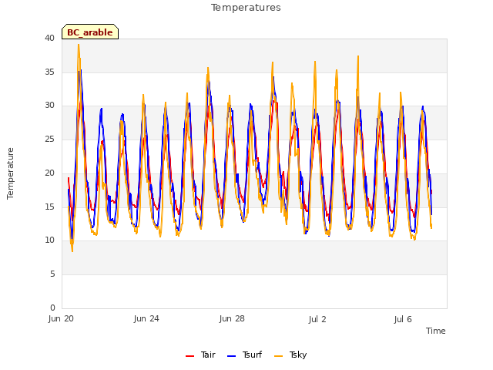The height and width of the screenshot is (370, 493).
Task: Toggle the Tsky series in the legend
Action: (x=290, y=355)
